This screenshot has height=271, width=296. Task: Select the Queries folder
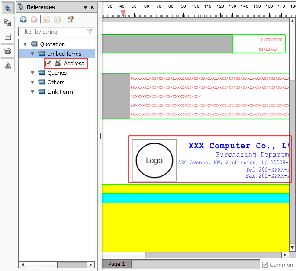(57, 73)
